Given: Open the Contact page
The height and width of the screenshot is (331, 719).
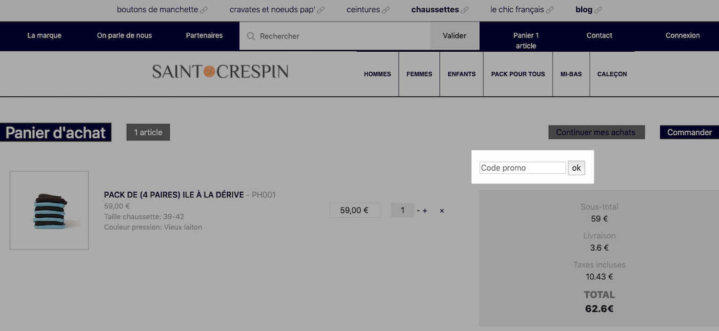Looking at the screenshot, I should click(x=600, y=35).
